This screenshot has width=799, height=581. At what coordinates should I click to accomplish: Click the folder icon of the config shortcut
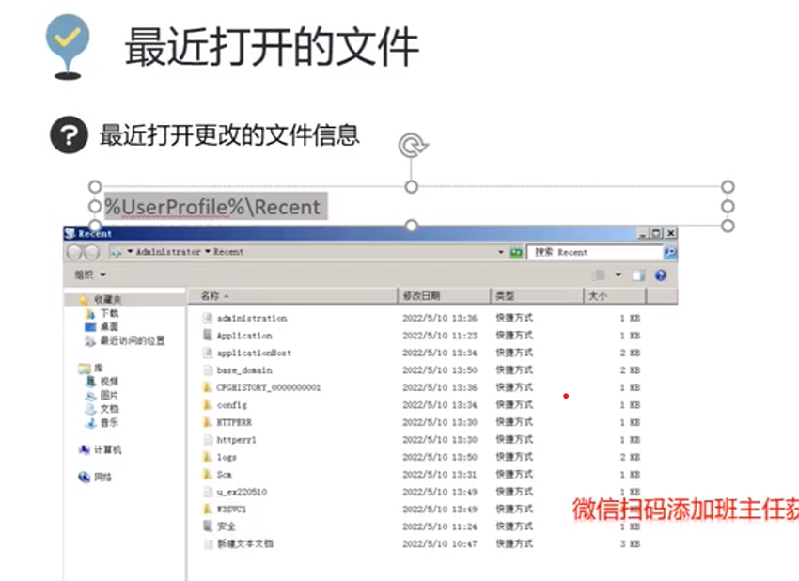pos(208,404)
